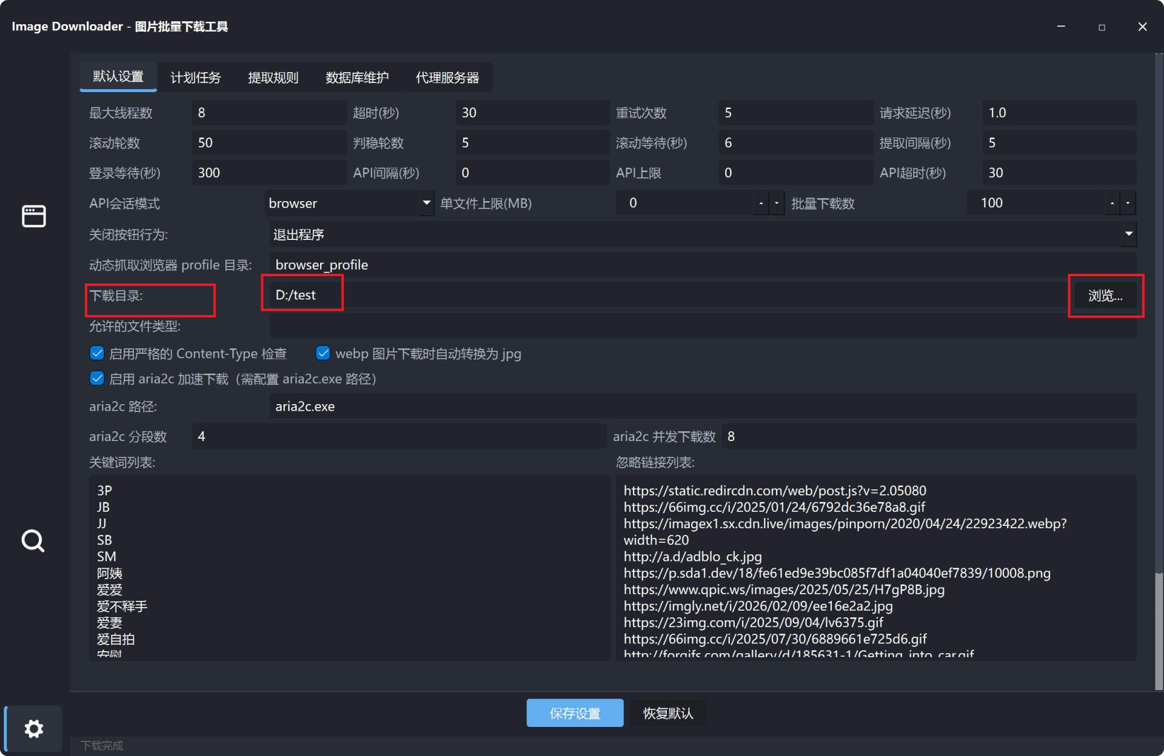Select keyword '爱不释手' in keyword list
Viewport: 1164px width, 756px height.
(122, 606)
